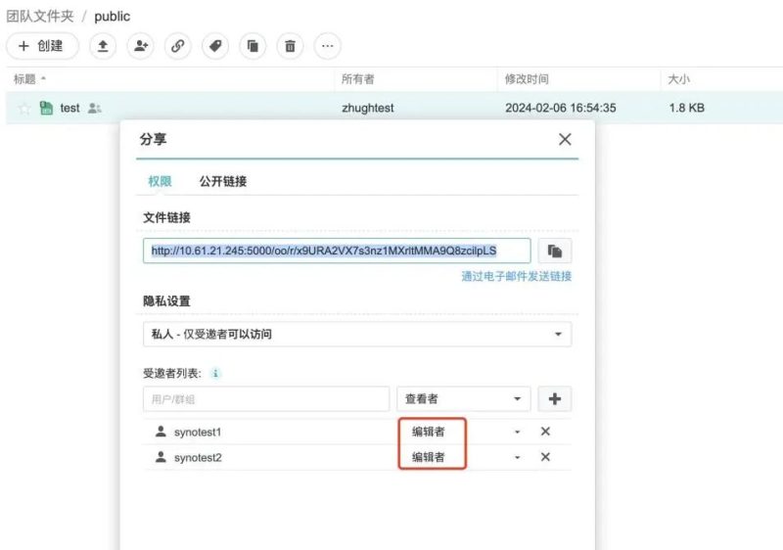Click the copy icon in toolbar
The image size is (783, 550).
[253, 46]
